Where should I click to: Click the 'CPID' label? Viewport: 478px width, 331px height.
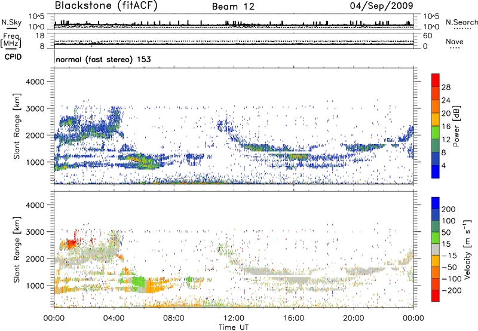[x=13, y=57]
